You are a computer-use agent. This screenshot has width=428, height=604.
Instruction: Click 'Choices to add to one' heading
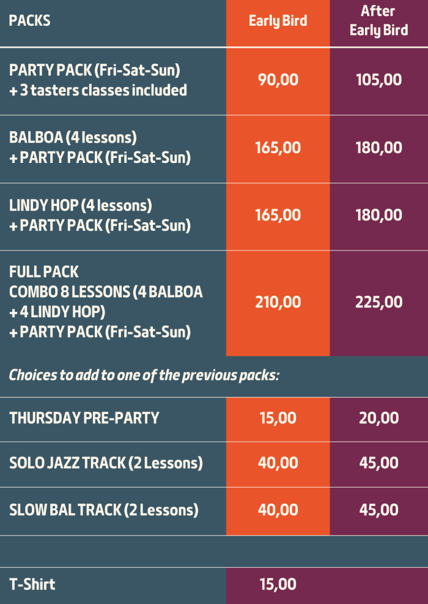click(x=144, y=375)
